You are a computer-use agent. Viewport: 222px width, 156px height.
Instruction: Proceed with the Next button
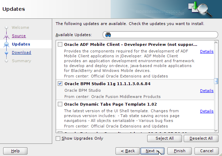pos(152,151)
